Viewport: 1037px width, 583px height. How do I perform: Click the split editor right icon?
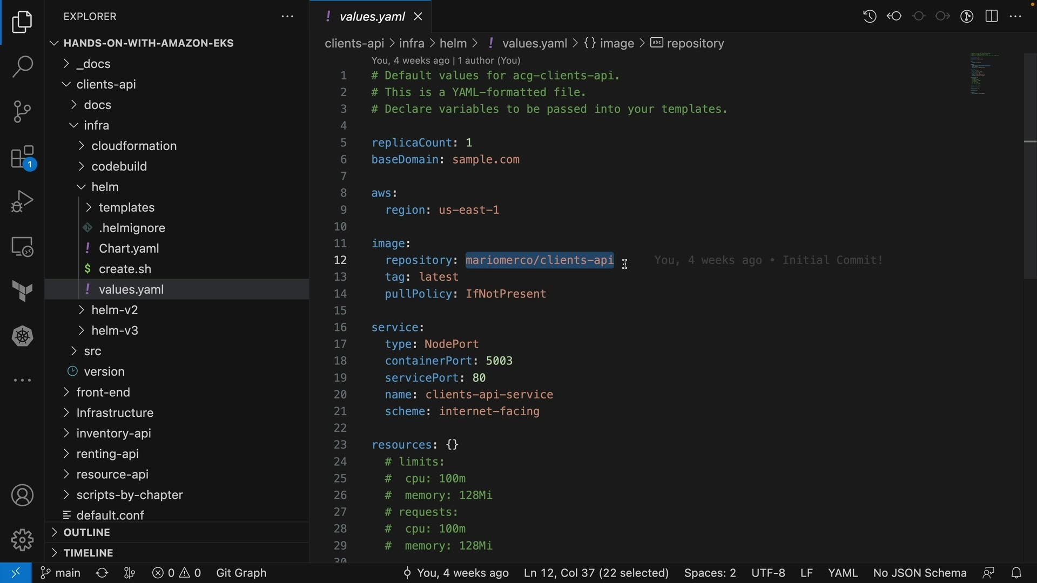pyautogui.click(x=992, y=16)
